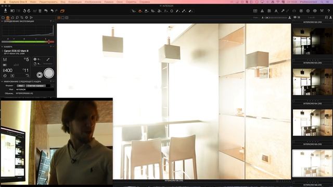Open the crop tool dropdown arrow
This screenshot has height=187, width=333.
click(155, 11)
